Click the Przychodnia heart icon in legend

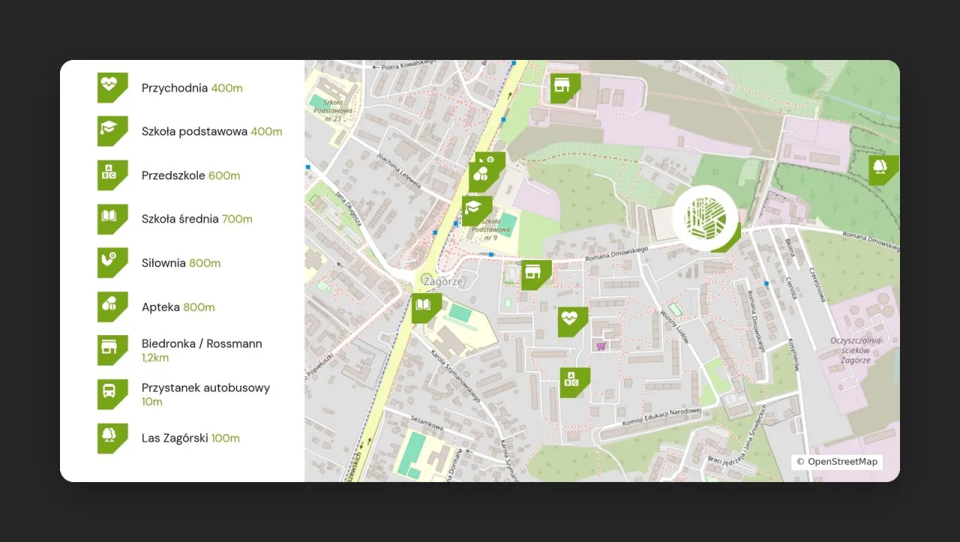(x=112, y=88)
